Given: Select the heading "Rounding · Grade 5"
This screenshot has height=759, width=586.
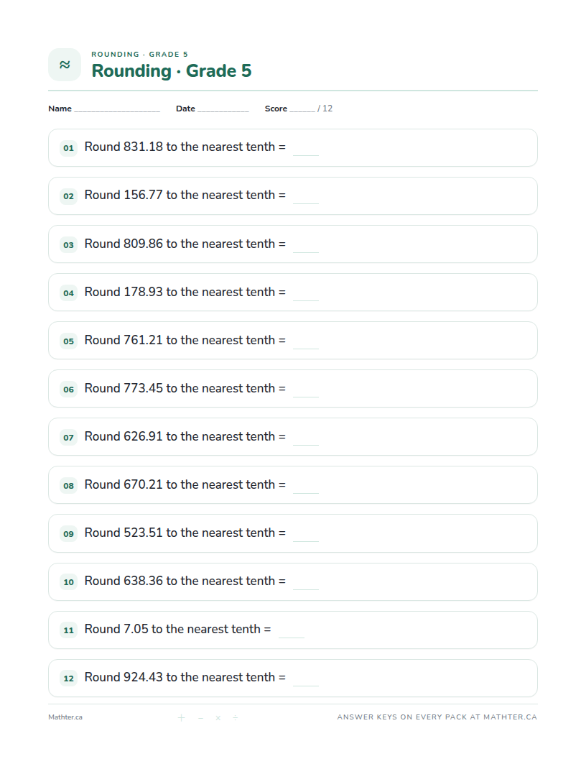Looking at the screenshot, I should (172, 70).
